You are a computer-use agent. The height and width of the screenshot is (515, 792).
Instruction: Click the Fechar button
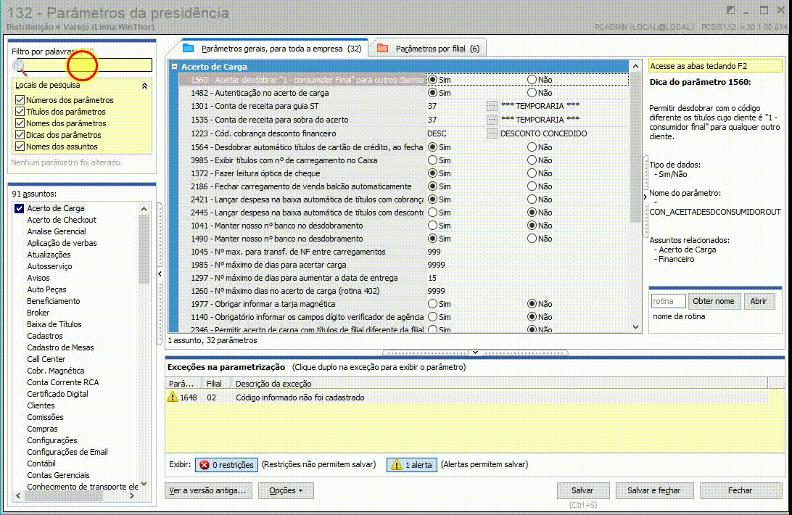[741, 490]
